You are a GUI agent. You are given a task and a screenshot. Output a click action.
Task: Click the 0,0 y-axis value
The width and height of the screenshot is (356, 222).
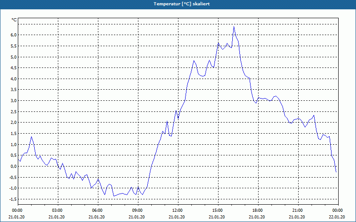tap(14, 166)
